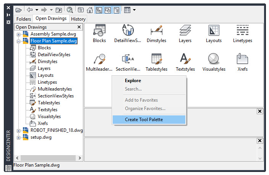This screenshot has height=175, width=269.
Task: Select Tablestyles in the tree
Action: point(49,103)
